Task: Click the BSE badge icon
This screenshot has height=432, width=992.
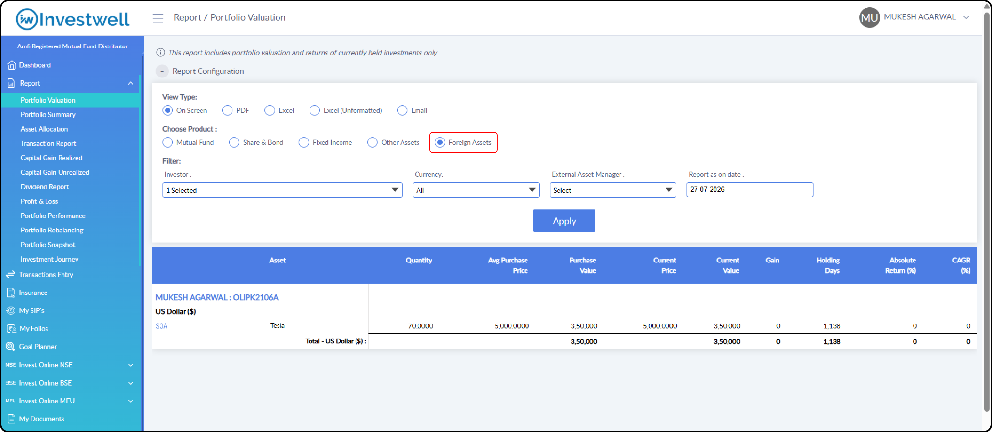Action: [x=11, y=383]
